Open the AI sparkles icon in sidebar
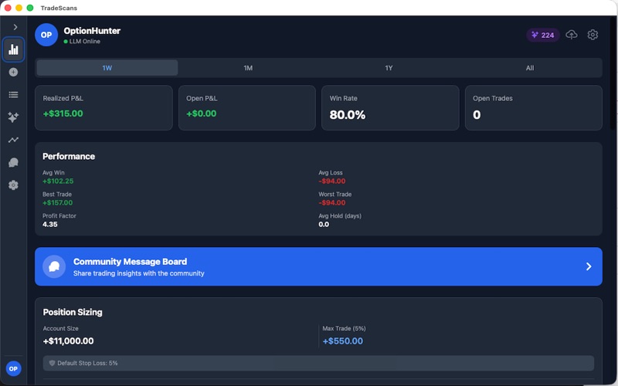 (x=13, y=117)
